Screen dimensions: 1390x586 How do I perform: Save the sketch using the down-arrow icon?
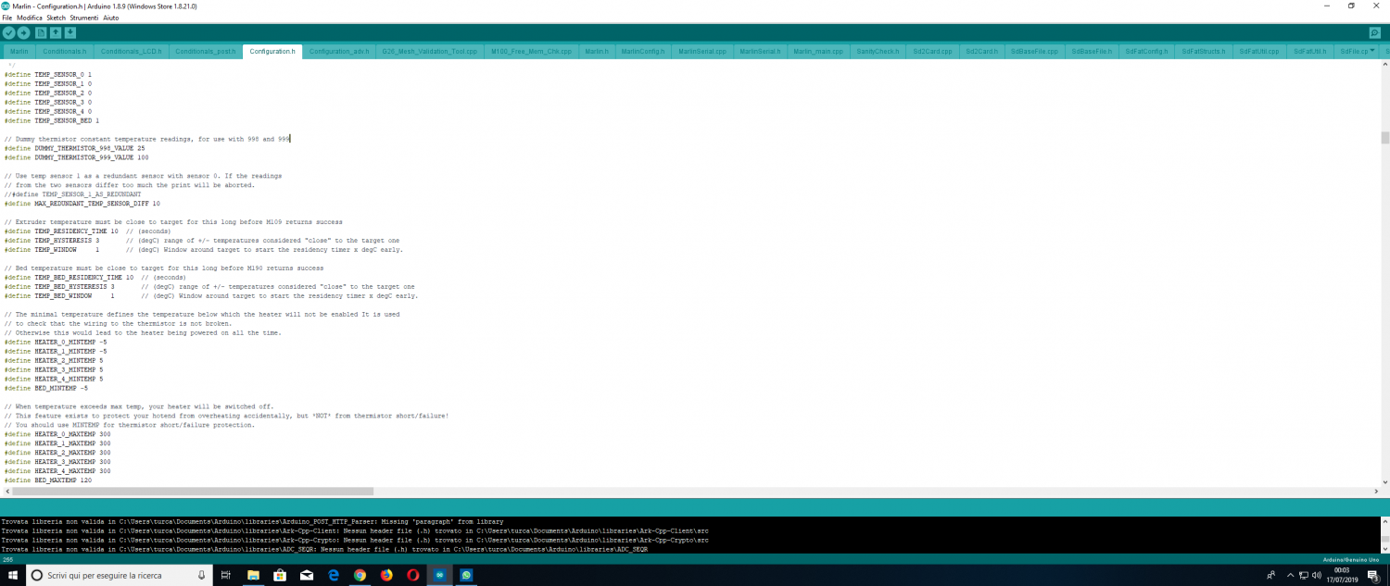point(70,33)
